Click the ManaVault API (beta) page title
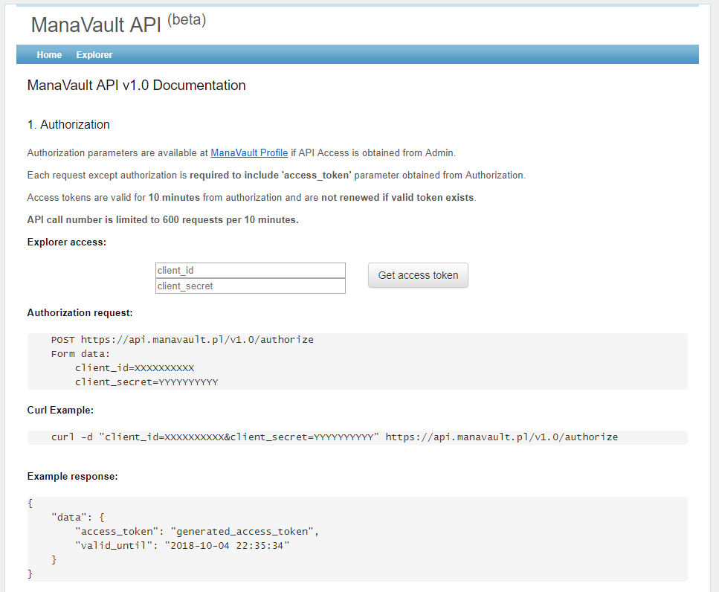 point(118,23)
